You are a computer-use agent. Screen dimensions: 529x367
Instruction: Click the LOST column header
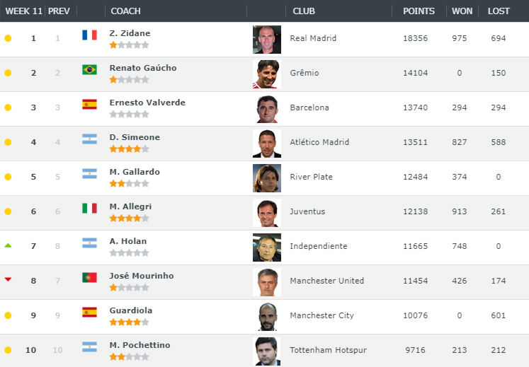click(x=499, y=11)
